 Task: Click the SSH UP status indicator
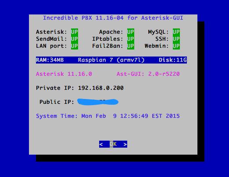(176, 39)
